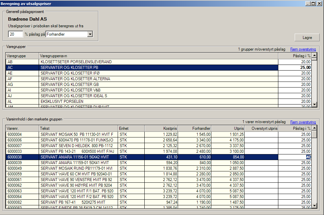
Task: Select item SERVANT 600X470 PB 11178-01 FUNKSJO
Action: 158,140
